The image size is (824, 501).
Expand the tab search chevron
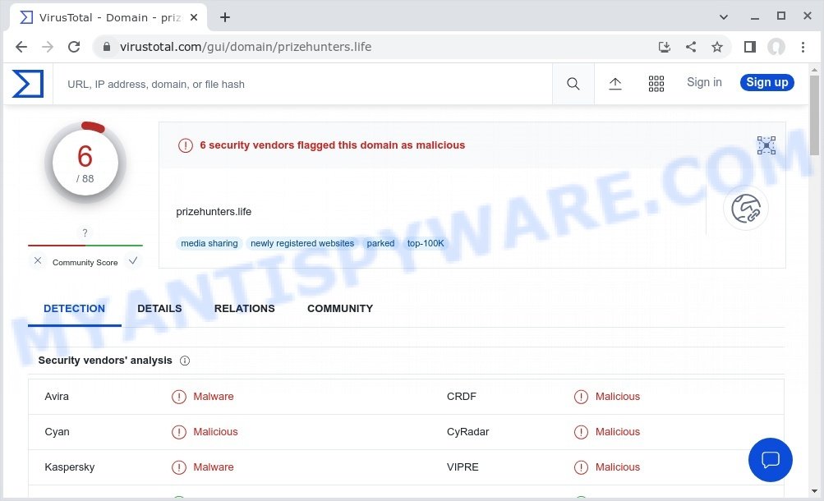point(724,17)
